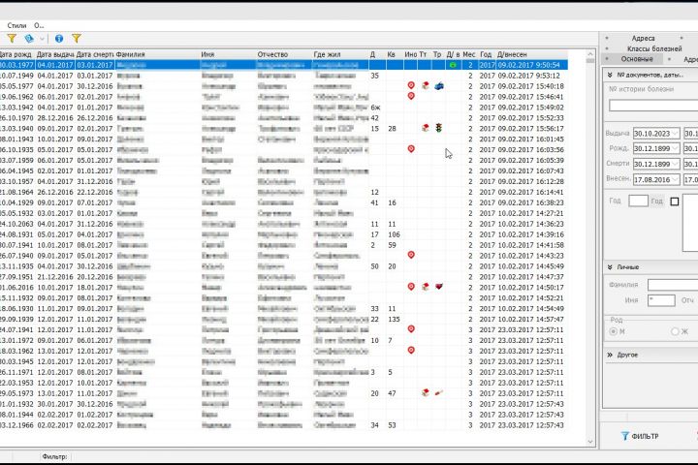The image size is (698, 465).
Task: Click the Имя input field in filter
Action: pos(661,300)
